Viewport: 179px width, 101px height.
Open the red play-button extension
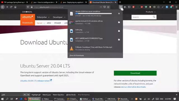[133, 7]
